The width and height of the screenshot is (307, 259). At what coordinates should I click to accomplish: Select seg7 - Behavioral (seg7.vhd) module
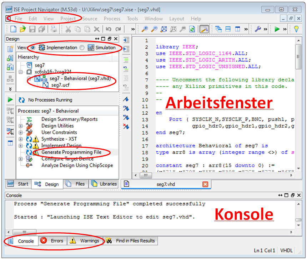pos(80,78)
